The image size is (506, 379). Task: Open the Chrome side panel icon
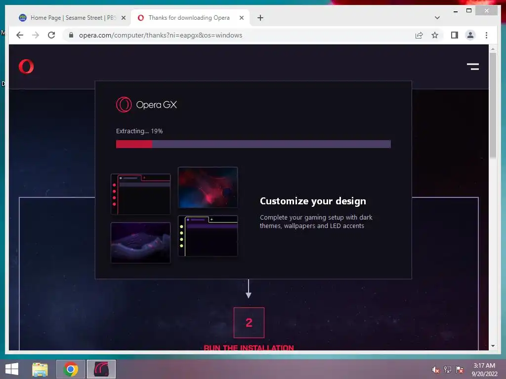[455, 35]
